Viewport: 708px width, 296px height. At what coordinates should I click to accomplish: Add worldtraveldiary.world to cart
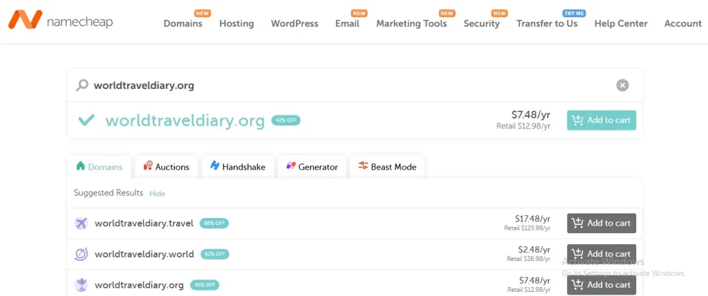pos(602,254)
